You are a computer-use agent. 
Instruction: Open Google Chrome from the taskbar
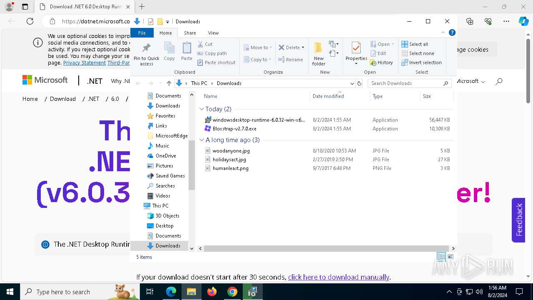(232, 292)
